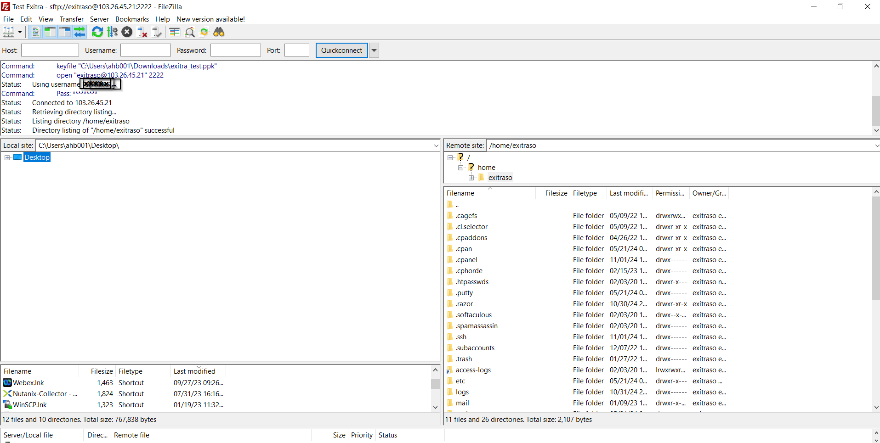Toggle processing of the transfer queue
Screen dimensions: 880x443
tap(112, 32)
